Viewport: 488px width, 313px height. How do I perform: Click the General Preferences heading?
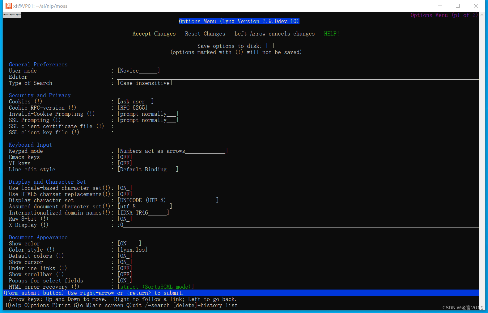coord(38,65)
